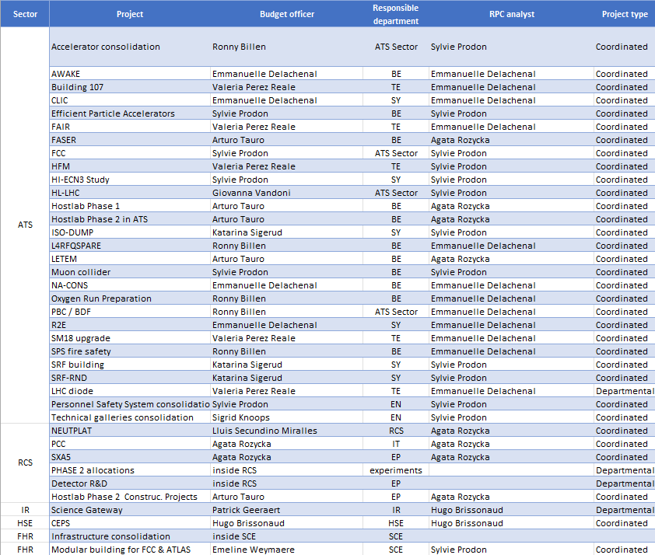The image size is (655, 555).
Task: Click the merged ATS sector cell
Action: point(25,225)
